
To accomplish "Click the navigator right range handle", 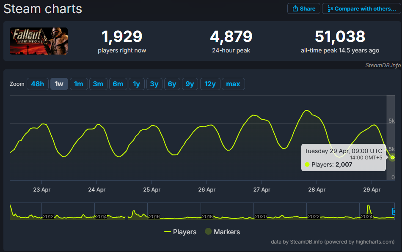I will tap(394, 211).
